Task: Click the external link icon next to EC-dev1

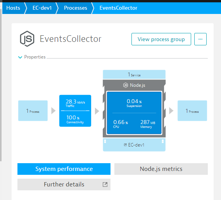Action: (125, 145)
